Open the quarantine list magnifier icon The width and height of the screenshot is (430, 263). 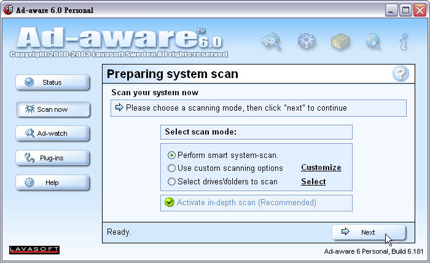[272, 42]
